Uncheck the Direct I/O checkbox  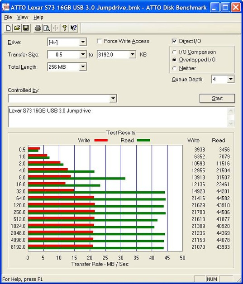(x=174, y=41)
